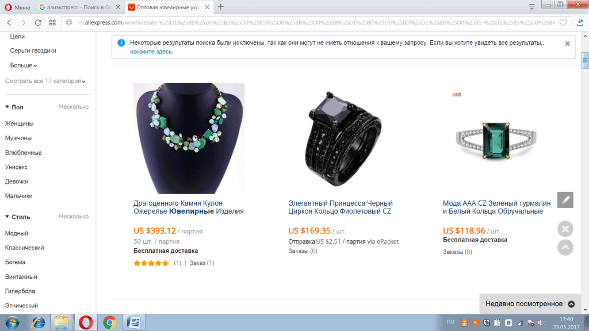Collapse the Пол filter section
589x331 pixels.
click(14, 107)
